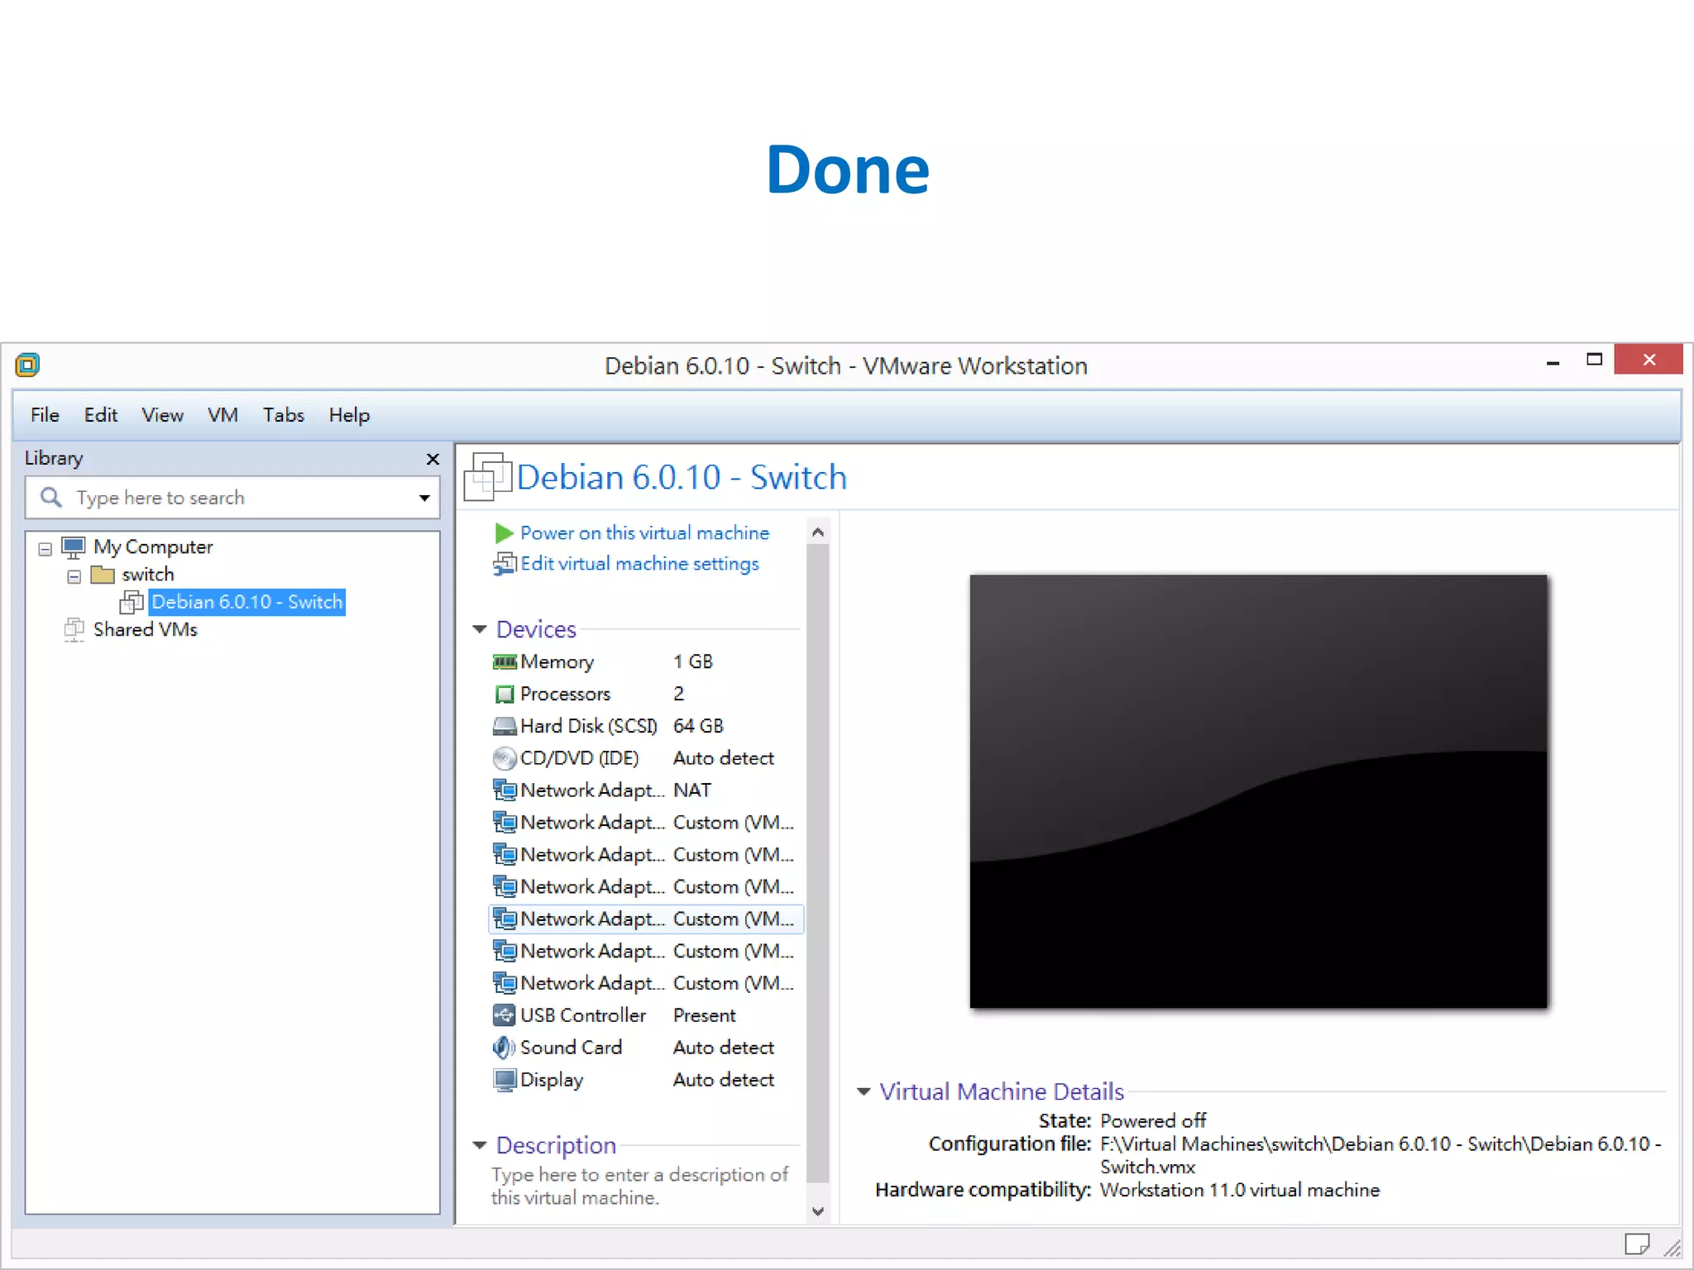Click the devices panel scroll down arrow
The width and height of the screenshot is (1694, 1270).
(818, 1211)
